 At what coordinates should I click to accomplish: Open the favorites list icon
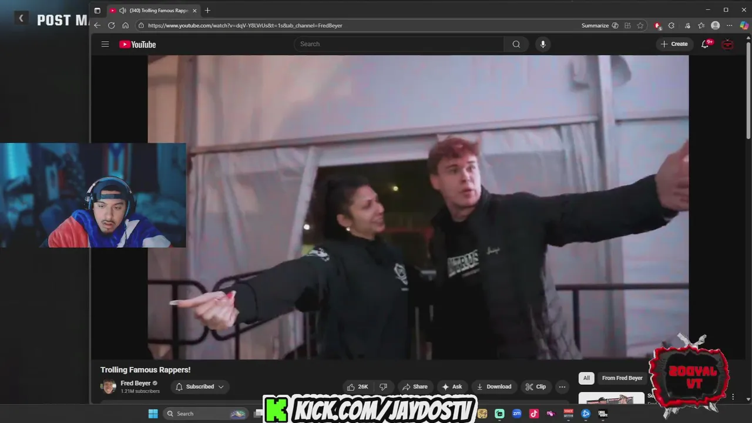coord(701,25)
